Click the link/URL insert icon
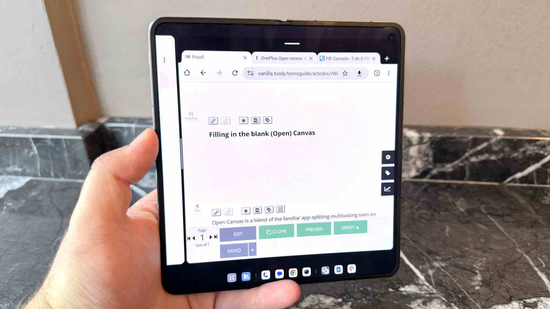This screenshot has width=550, height=309. click(x=213, y=120)
